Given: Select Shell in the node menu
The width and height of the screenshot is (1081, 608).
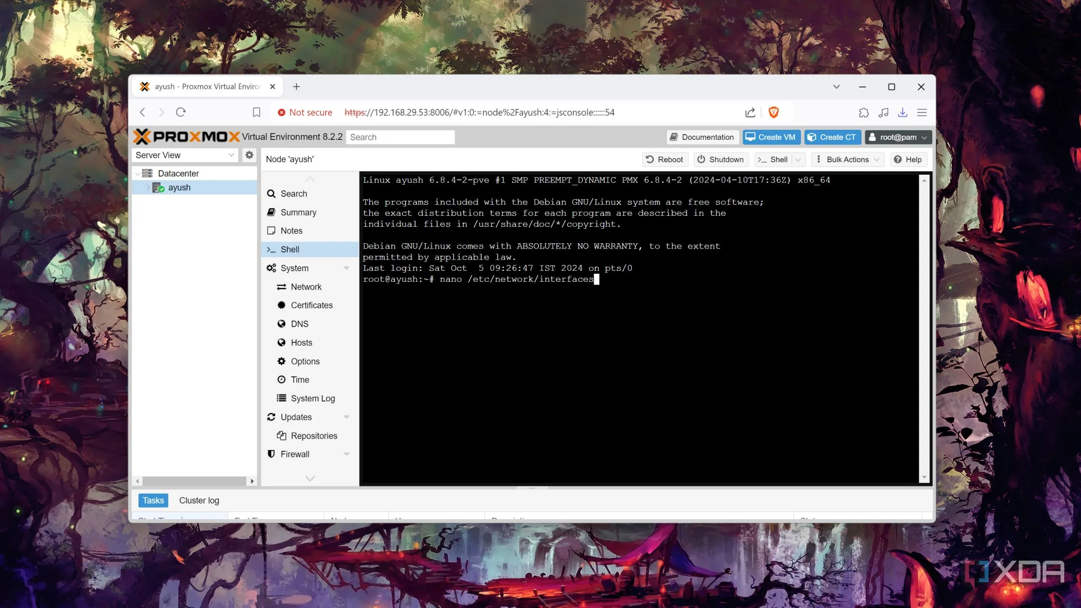Looking at the screenshot, I should pos(310,249).
